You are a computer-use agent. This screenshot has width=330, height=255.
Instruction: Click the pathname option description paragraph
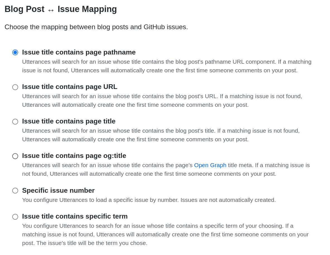pyautogui.click(x=167, y=66)
